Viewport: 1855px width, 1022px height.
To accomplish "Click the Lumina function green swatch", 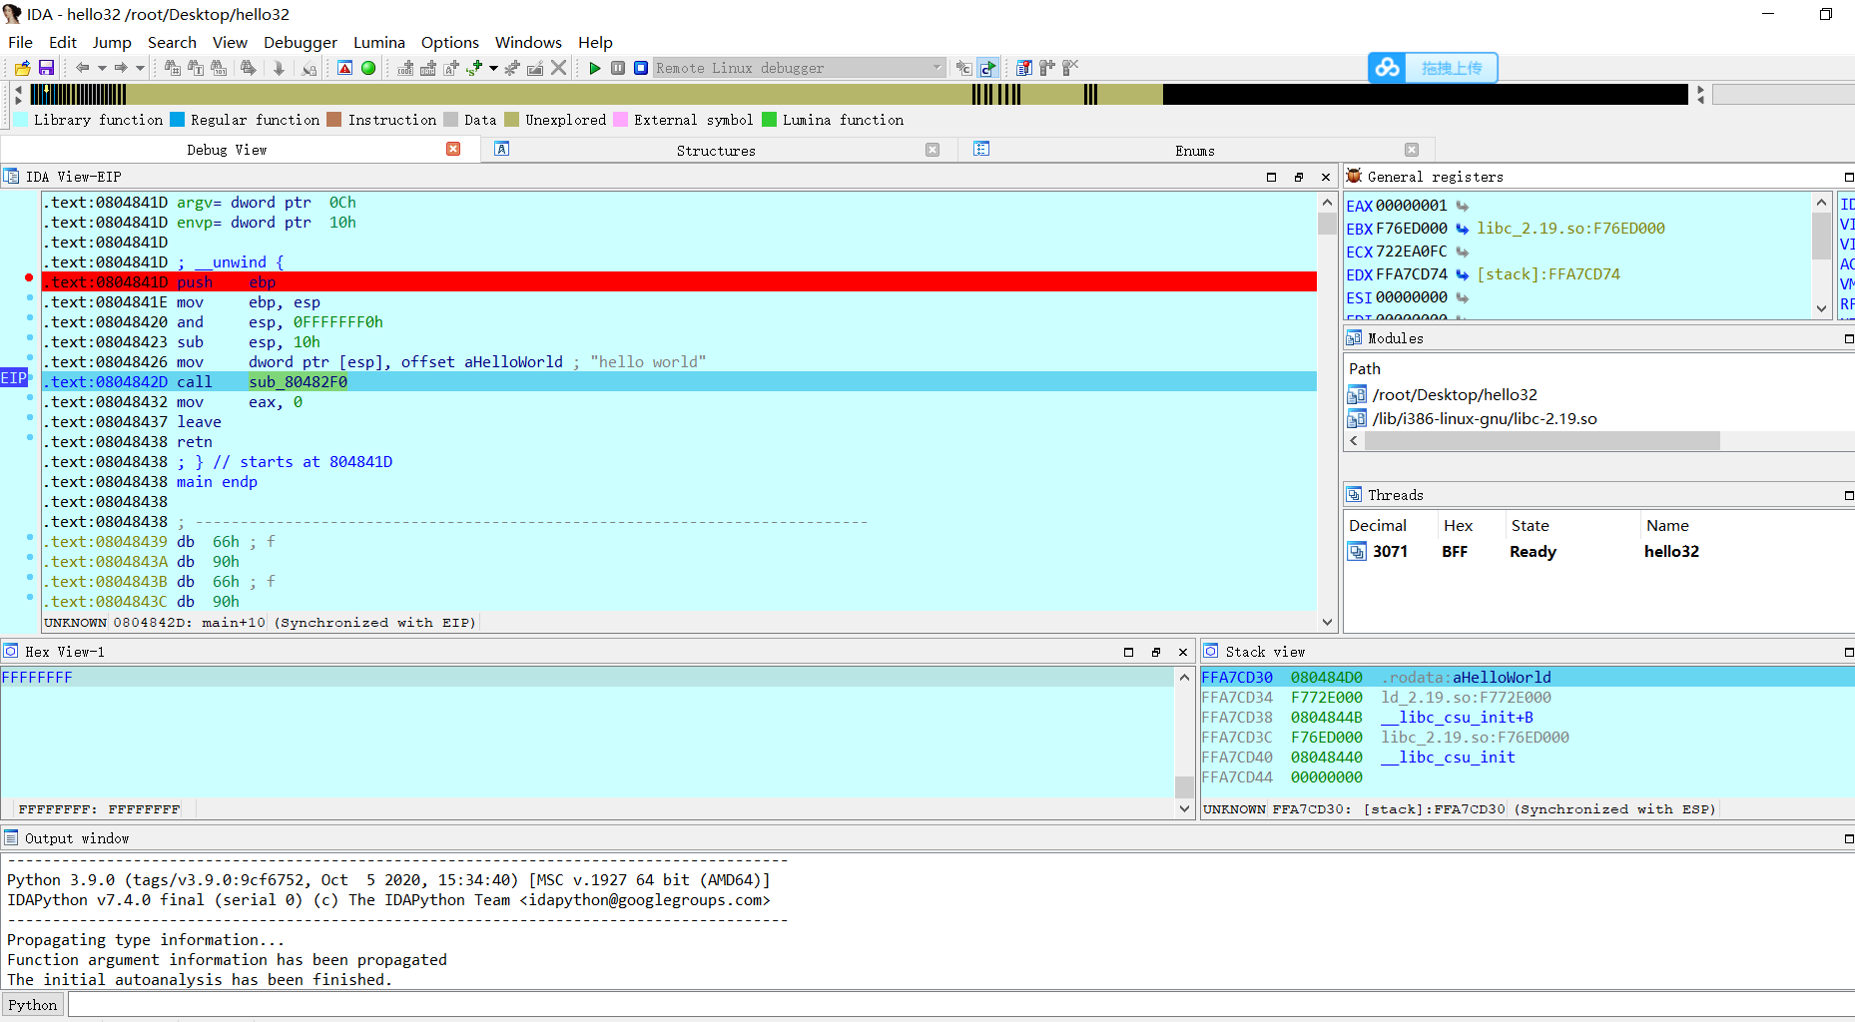I will coord(769,120).
